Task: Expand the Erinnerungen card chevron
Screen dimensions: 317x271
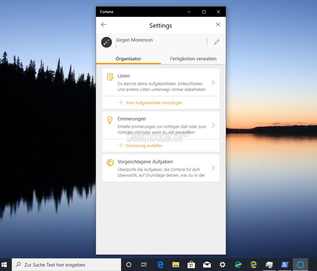Action: click(213, 125)
